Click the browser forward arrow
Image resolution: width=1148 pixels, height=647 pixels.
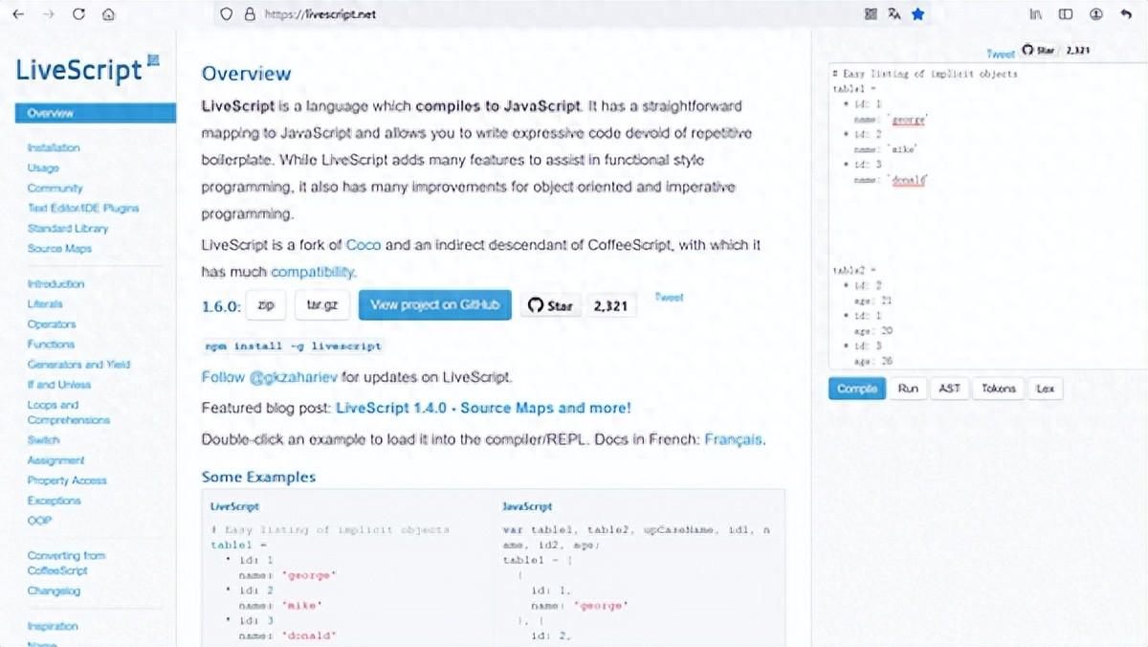48,14
